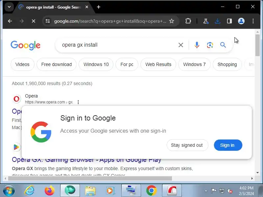This screenshot has width=263, height=197.
Task: Show downloads from toolbar icon
Action: tap(217, 21)
